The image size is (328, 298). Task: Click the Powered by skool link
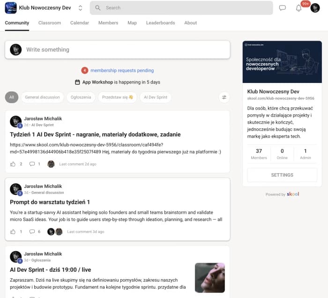pos(282,194)
